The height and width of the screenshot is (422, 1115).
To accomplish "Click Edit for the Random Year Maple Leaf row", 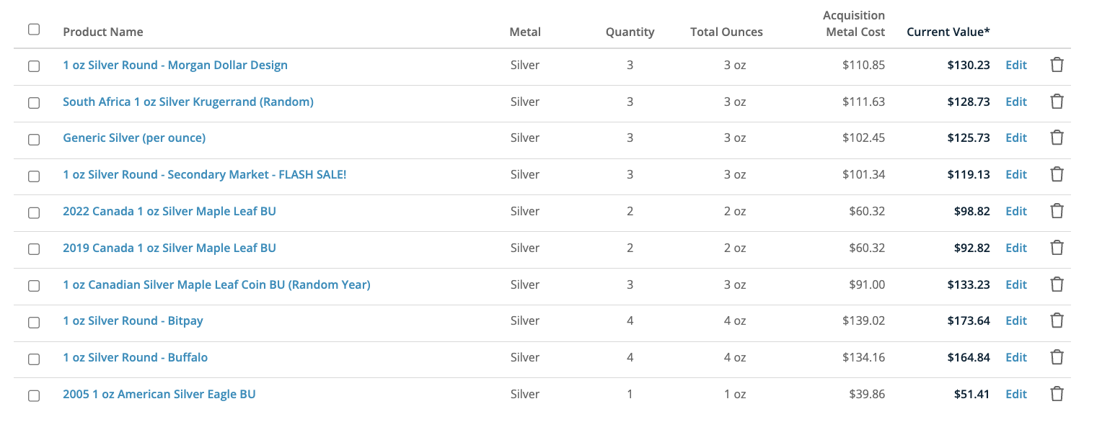I will coord(1016,284).
